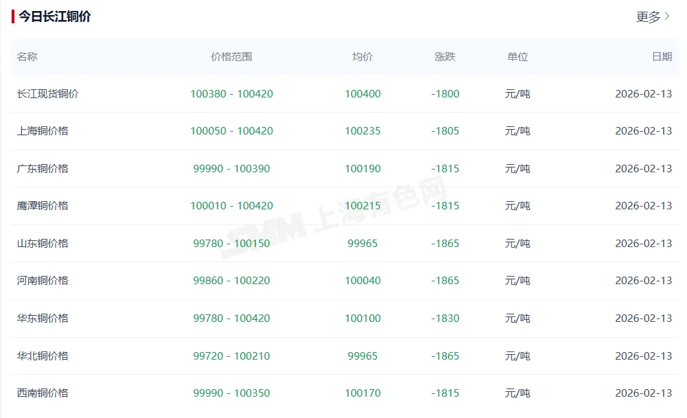Click the 涨跌 column header
The width and height of the screenshot is (687, 418).
pyautogui.click(x=445, y=56)
